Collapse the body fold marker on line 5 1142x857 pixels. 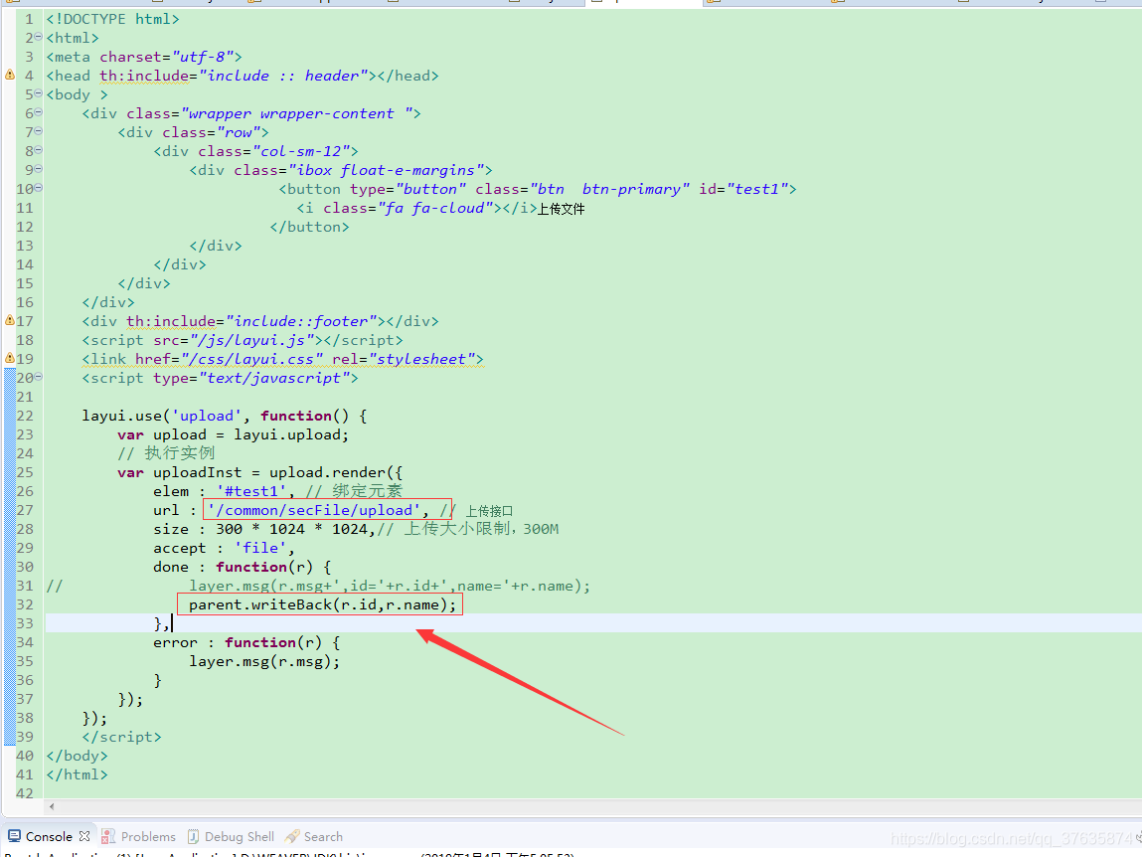(x=36, y=93)
